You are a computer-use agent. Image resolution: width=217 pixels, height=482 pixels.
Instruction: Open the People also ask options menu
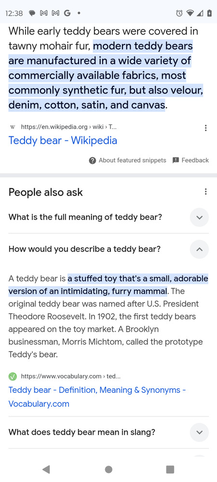click(205, 192)
